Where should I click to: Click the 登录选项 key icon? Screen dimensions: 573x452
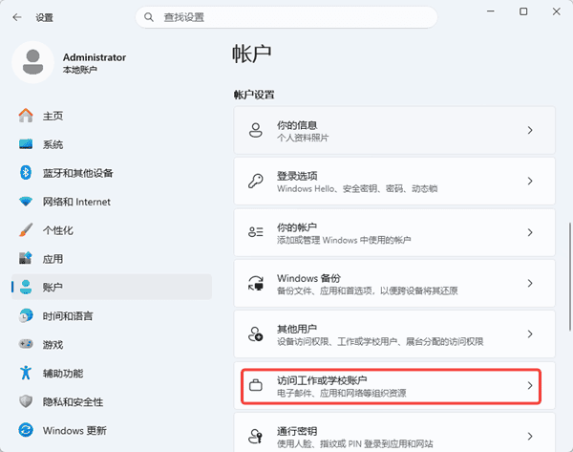(255, 181)
